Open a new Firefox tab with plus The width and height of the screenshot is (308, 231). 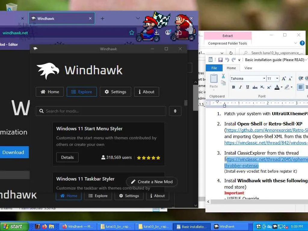click(x=102, y=18)
